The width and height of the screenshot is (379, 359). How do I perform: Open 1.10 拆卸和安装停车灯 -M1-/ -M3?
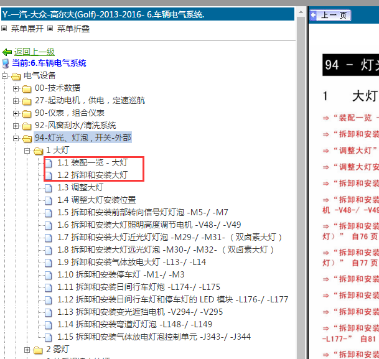pyautogui.click(x=121, y=274)
